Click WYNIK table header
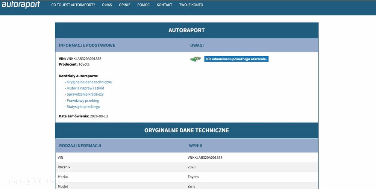The width and height of the screenshot is (376, 189). pyautogui.click(x=196, y=145)
